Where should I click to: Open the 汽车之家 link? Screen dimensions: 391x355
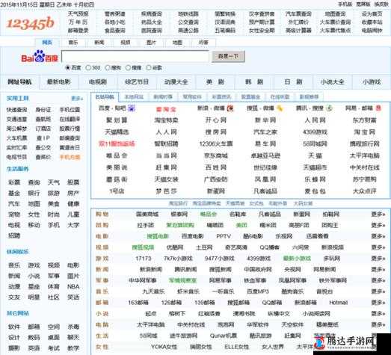coord(265,132)
